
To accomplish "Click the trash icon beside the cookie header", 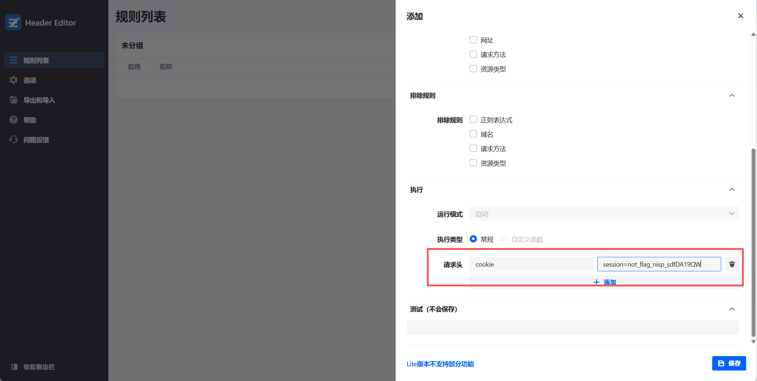I will [x=732, y=264].
